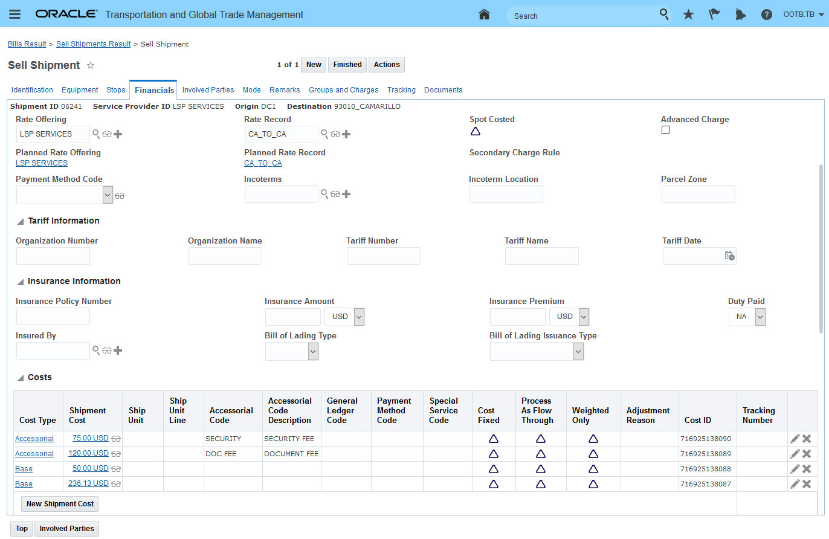Add a new Rate Offering with plus
The image size is (829, 539).
(118, 134)
